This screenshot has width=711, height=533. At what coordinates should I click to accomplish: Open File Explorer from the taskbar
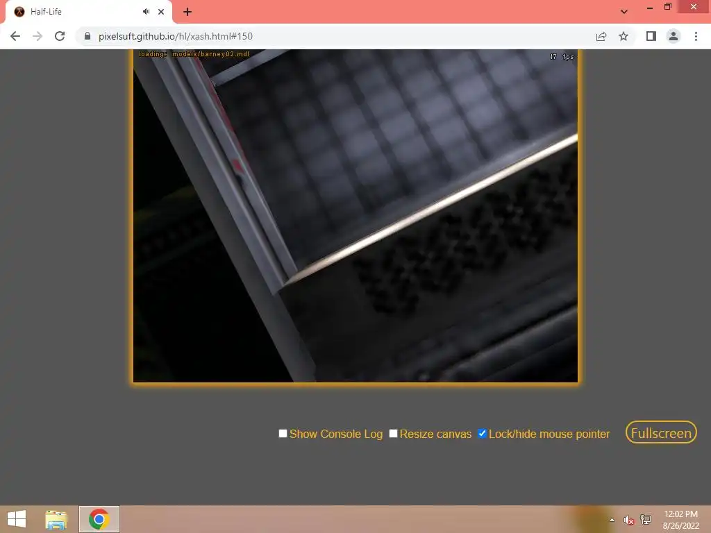(56, 519)
